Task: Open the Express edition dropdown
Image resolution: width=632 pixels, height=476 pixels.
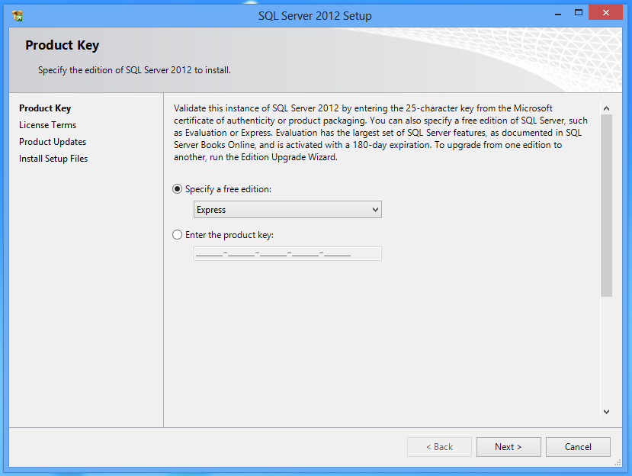Action: pyautogui.click(x=287, y=210)
